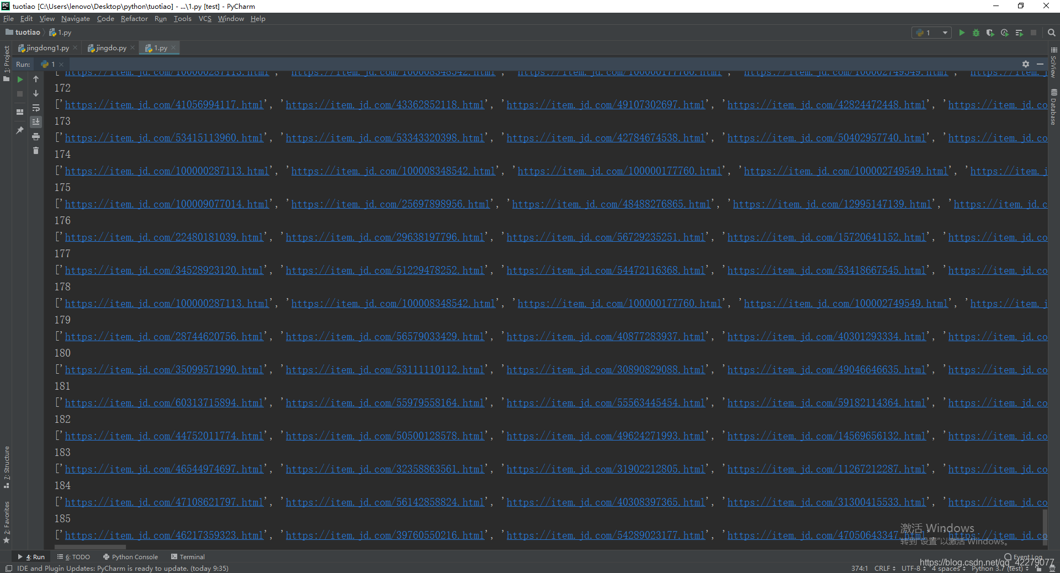
Task: Open Run panel settings with the gear icon
Action: click(1026, 64)
